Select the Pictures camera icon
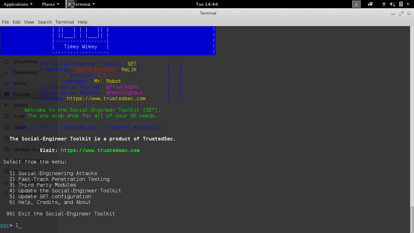The height and width of the screenshot is (233, 414). 7,94
